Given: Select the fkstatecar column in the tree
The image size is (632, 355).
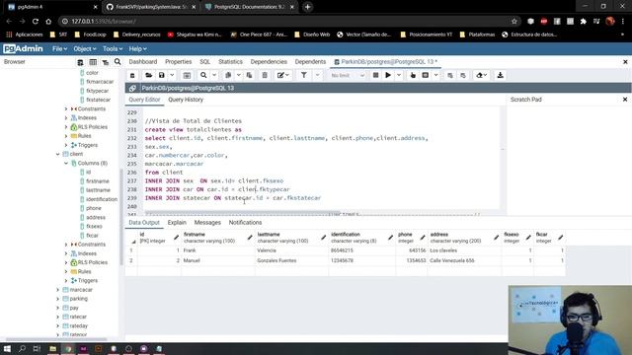Looking at the screenshot, I should tap(99, 100).
